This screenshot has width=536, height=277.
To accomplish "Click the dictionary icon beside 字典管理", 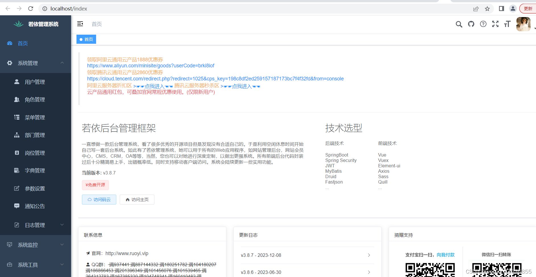I will click(17, 170).
